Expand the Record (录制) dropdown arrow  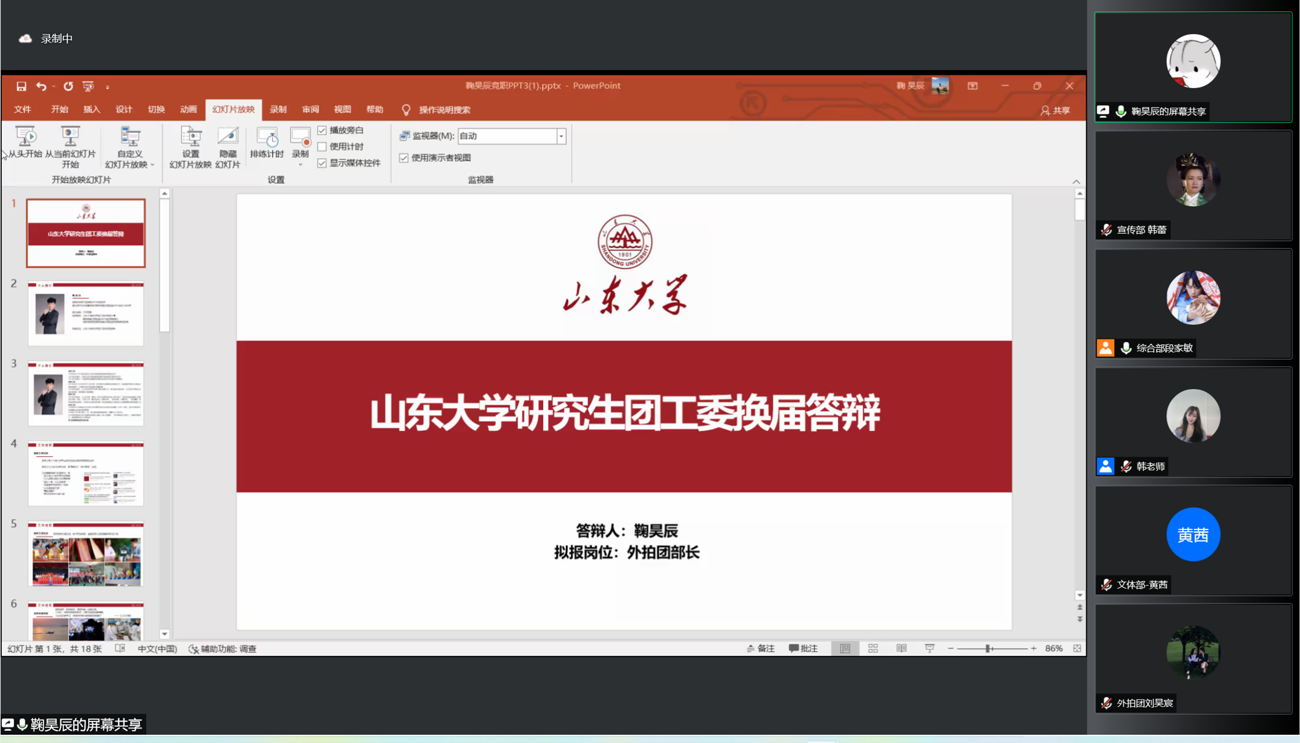300,165
